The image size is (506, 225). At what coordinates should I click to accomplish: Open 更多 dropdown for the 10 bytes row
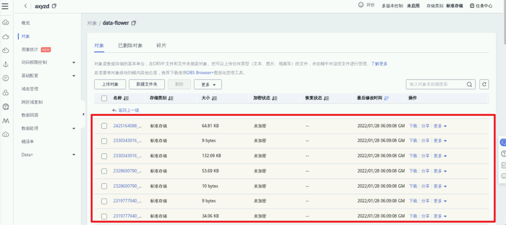point(440,186)
